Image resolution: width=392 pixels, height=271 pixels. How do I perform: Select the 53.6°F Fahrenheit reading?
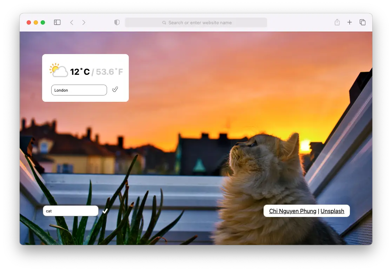point(109,72)
